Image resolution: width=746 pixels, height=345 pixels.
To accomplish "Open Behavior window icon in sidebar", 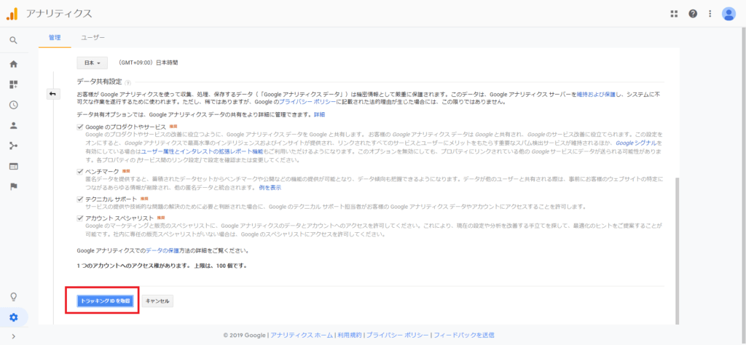I will click(13, 167).
